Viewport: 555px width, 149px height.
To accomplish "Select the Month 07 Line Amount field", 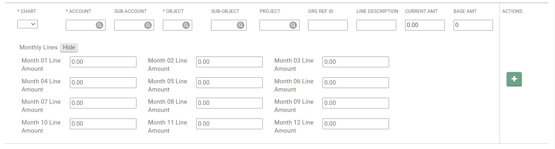I will point(103,103).
